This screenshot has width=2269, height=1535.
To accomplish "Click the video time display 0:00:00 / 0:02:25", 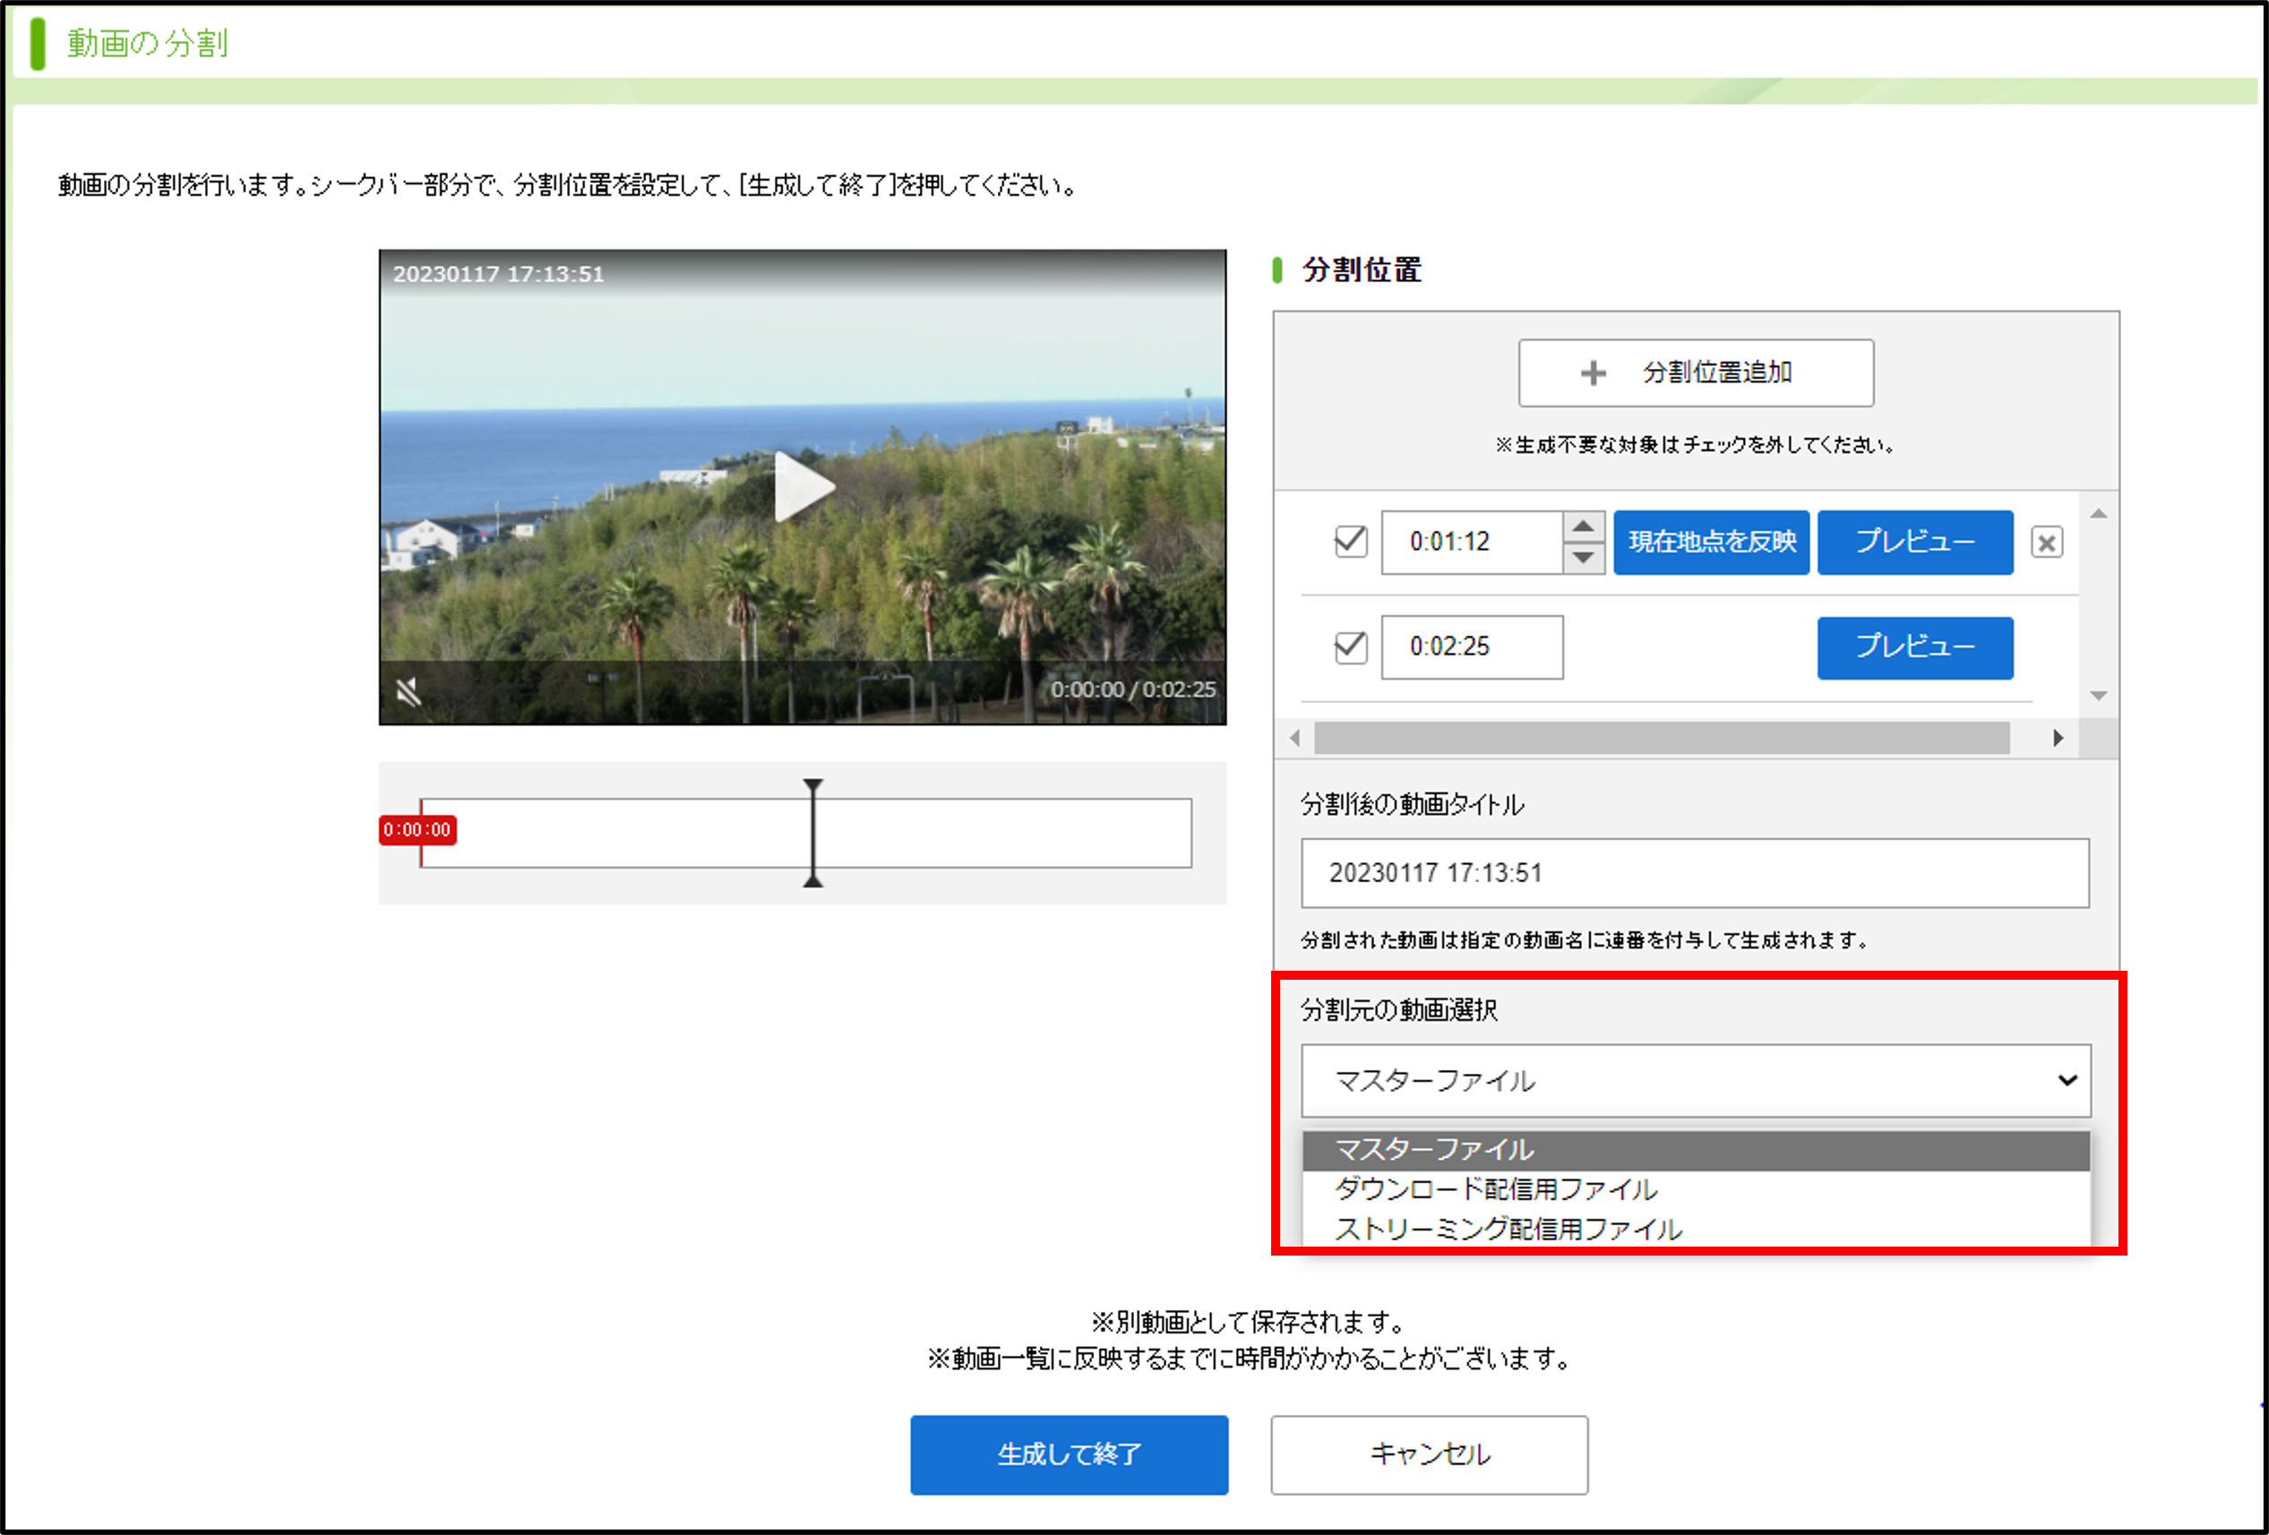I will pyautogui.click(x=1132, y=689).
